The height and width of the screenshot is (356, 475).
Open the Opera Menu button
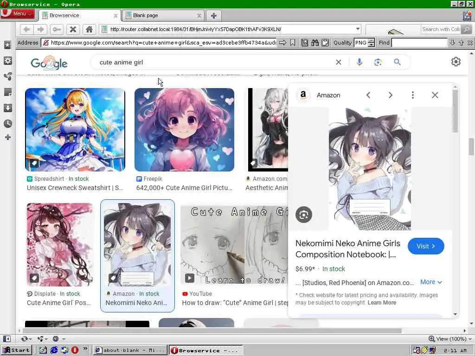pyautogui.click(x=18, y=14)
